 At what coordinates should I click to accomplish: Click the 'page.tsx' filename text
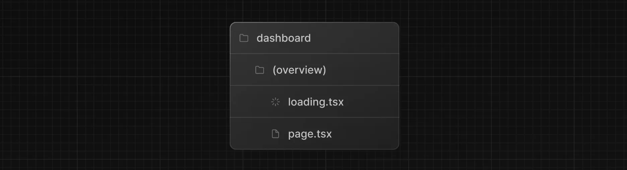[310, 134]
